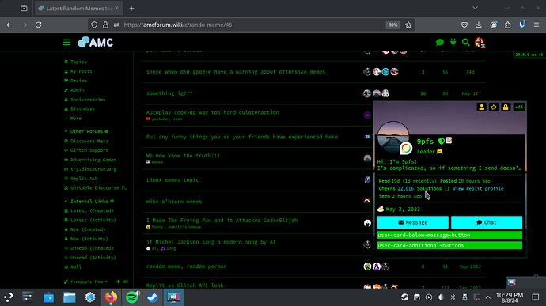Open 'random meme, random person' topic

(x=186, y=266)
